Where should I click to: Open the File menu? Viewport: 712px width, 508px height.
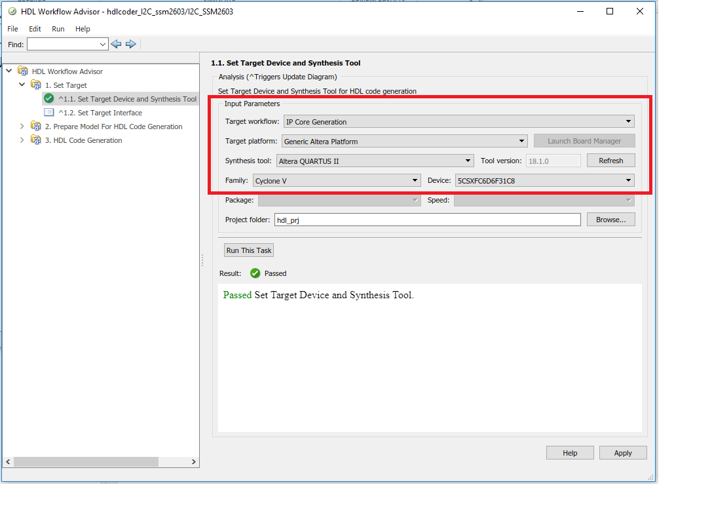12,29
